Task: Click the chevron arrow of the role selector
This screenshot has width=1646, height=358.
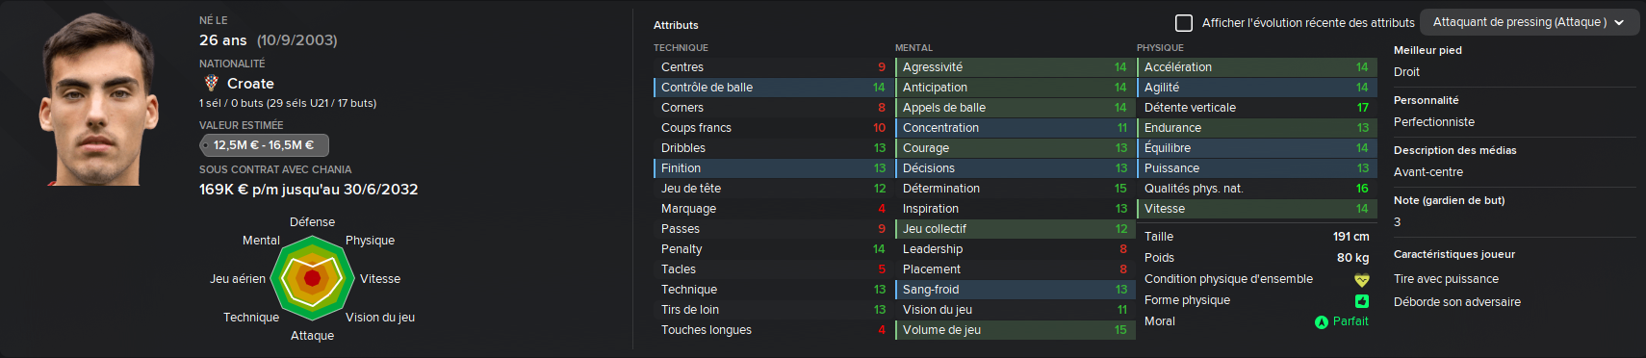Action: click(1619, 22)
